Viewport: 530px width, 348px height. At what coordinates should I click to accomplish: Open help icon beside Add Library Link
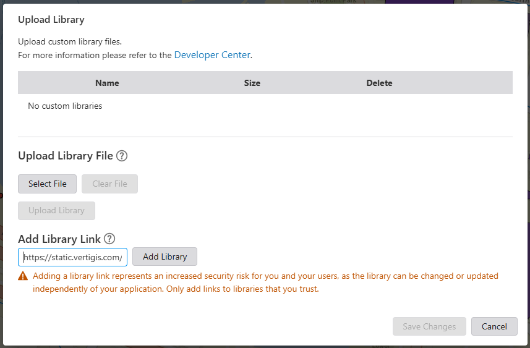pyautogui.click(x=109, y=239)
